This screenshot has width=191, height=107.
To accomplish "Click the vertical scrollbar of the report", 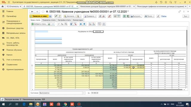I will tap(187, 38).
